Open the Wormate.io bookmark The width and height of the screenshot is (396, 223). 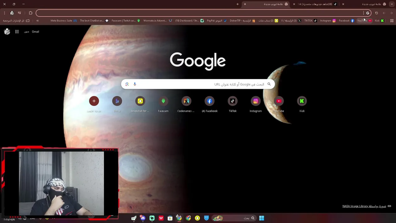pos(157,21)
